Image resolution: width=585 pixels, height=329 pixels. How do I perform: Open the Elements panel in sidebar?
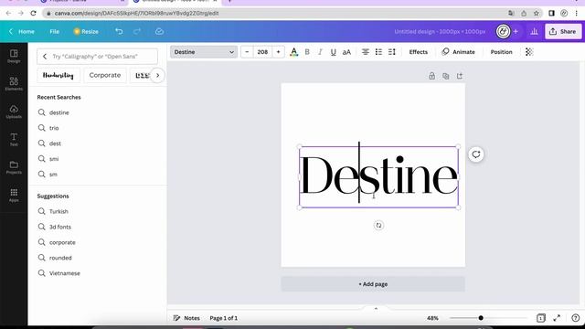[14, 83]
